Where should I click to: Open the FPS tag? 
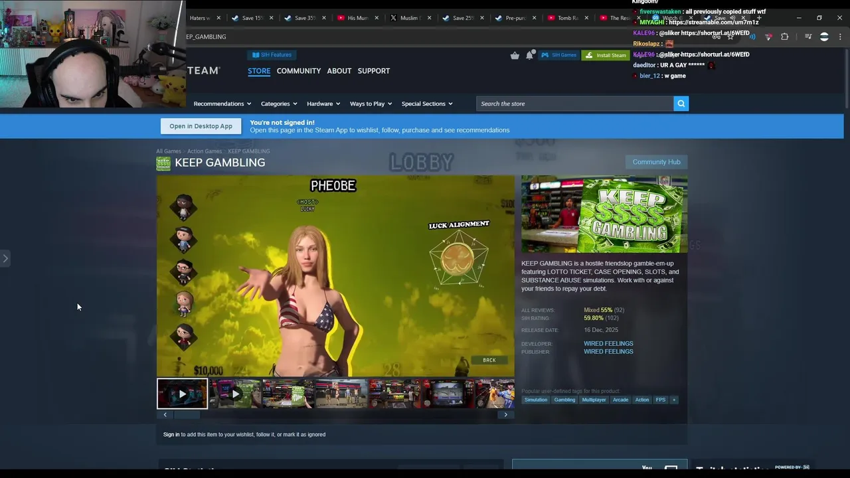[661, 400]
